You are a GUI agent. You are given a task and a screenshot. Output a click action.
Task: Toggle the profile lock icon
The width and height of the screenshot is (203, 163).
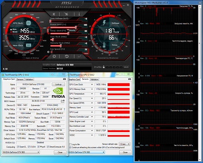104,67
